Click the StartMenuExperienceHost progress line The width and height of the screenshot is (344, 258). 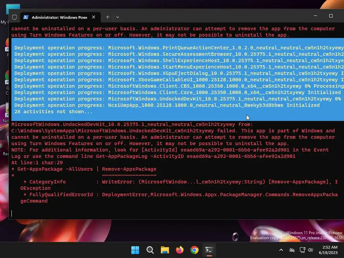(179, 67)
